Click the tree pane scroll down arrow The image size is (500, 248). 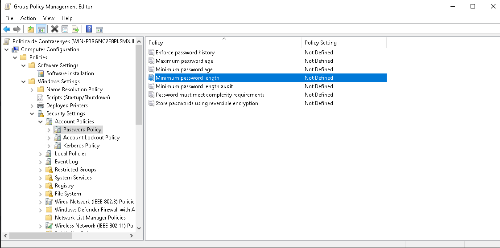click(139, 228)
